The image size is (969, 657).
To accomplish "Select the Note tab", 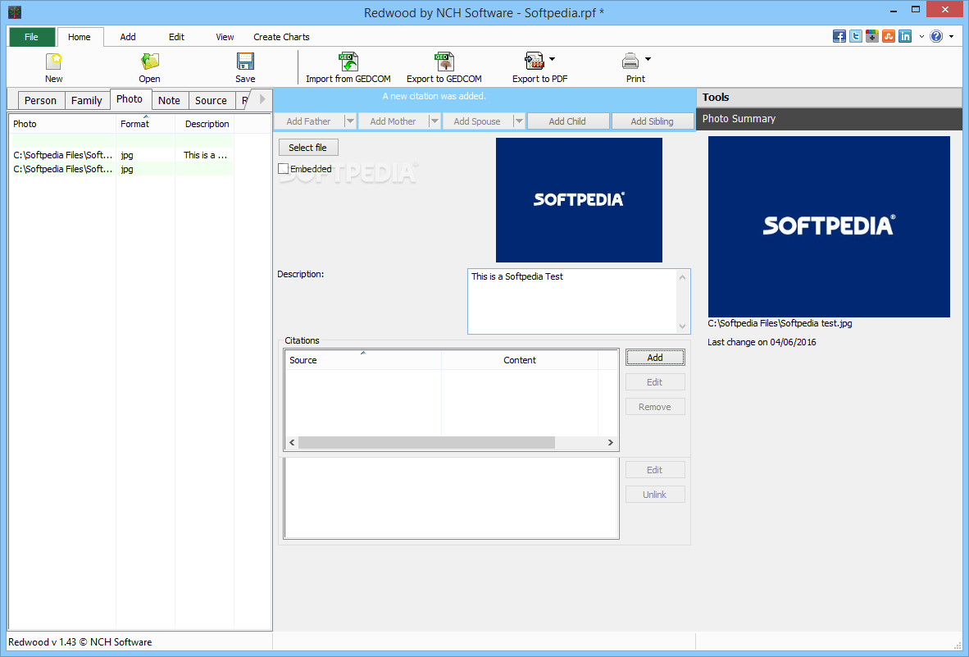I will [x=170, y=100].
